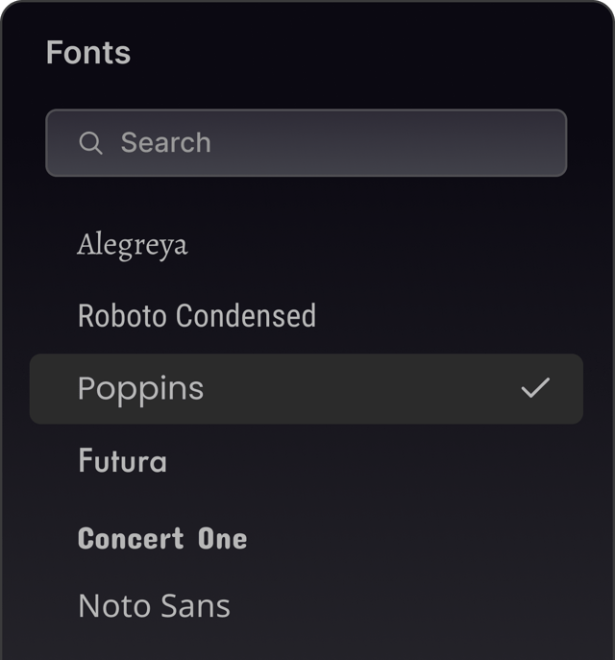Click the serif-styled Alegreya list entry

133,245
